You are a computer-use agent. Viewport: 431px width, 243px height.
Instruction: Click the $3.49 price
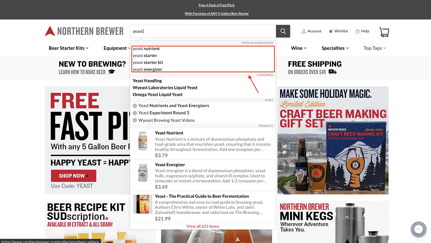coord(161,187)
